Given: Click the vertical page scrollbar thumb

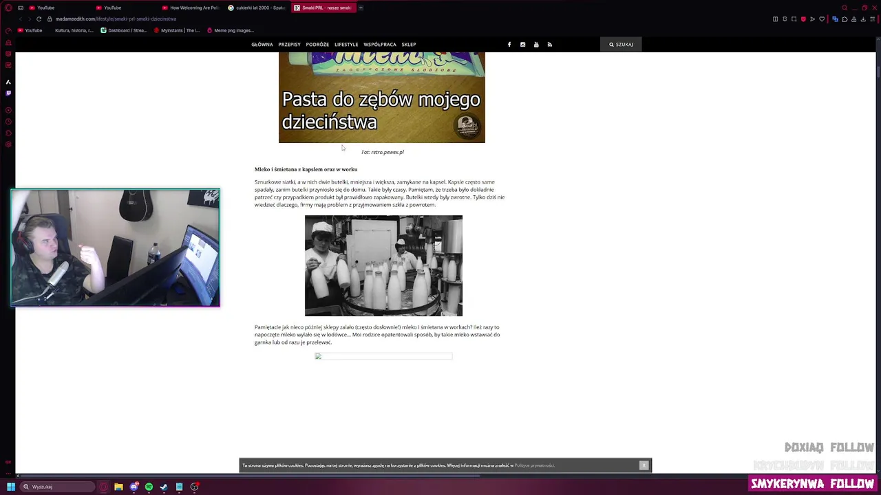Looking at the screenshot, I should (878, 71).
